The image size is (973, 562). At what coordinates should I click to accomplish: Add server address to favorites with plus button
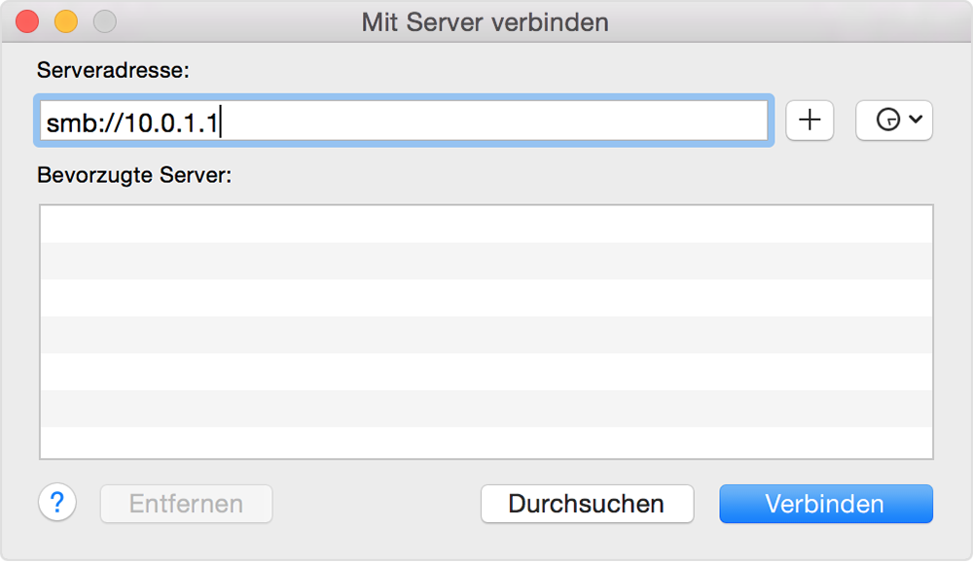pyautogui.click(x=810, y=121)
